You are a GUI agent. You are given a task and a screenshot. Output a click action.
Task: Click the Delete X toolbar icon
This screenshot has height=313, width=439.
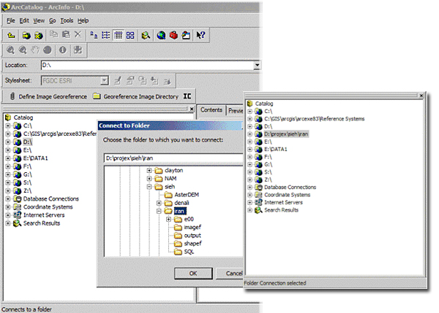click(78, 34)
